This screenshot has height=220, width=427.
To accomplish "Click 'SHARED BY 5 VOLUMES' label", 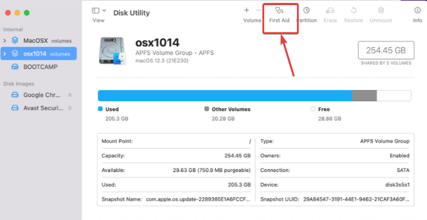I will (386, 63).
